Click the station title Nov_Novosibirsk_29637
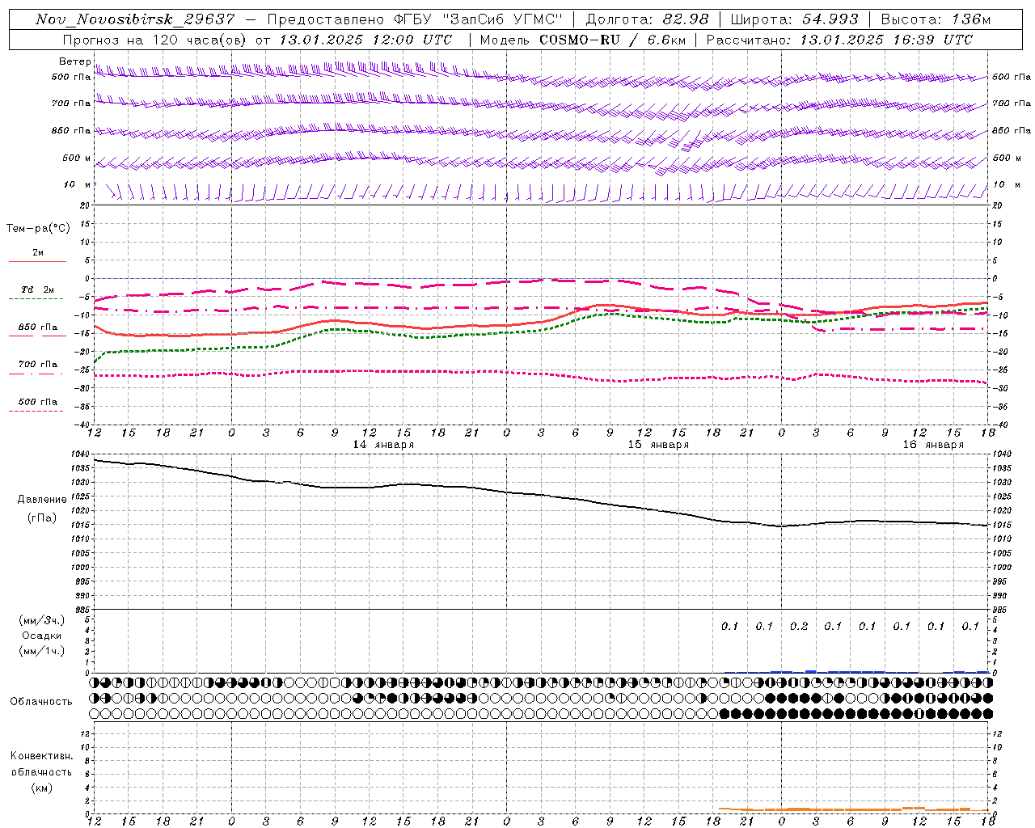1035x828 pixels. 135,19
